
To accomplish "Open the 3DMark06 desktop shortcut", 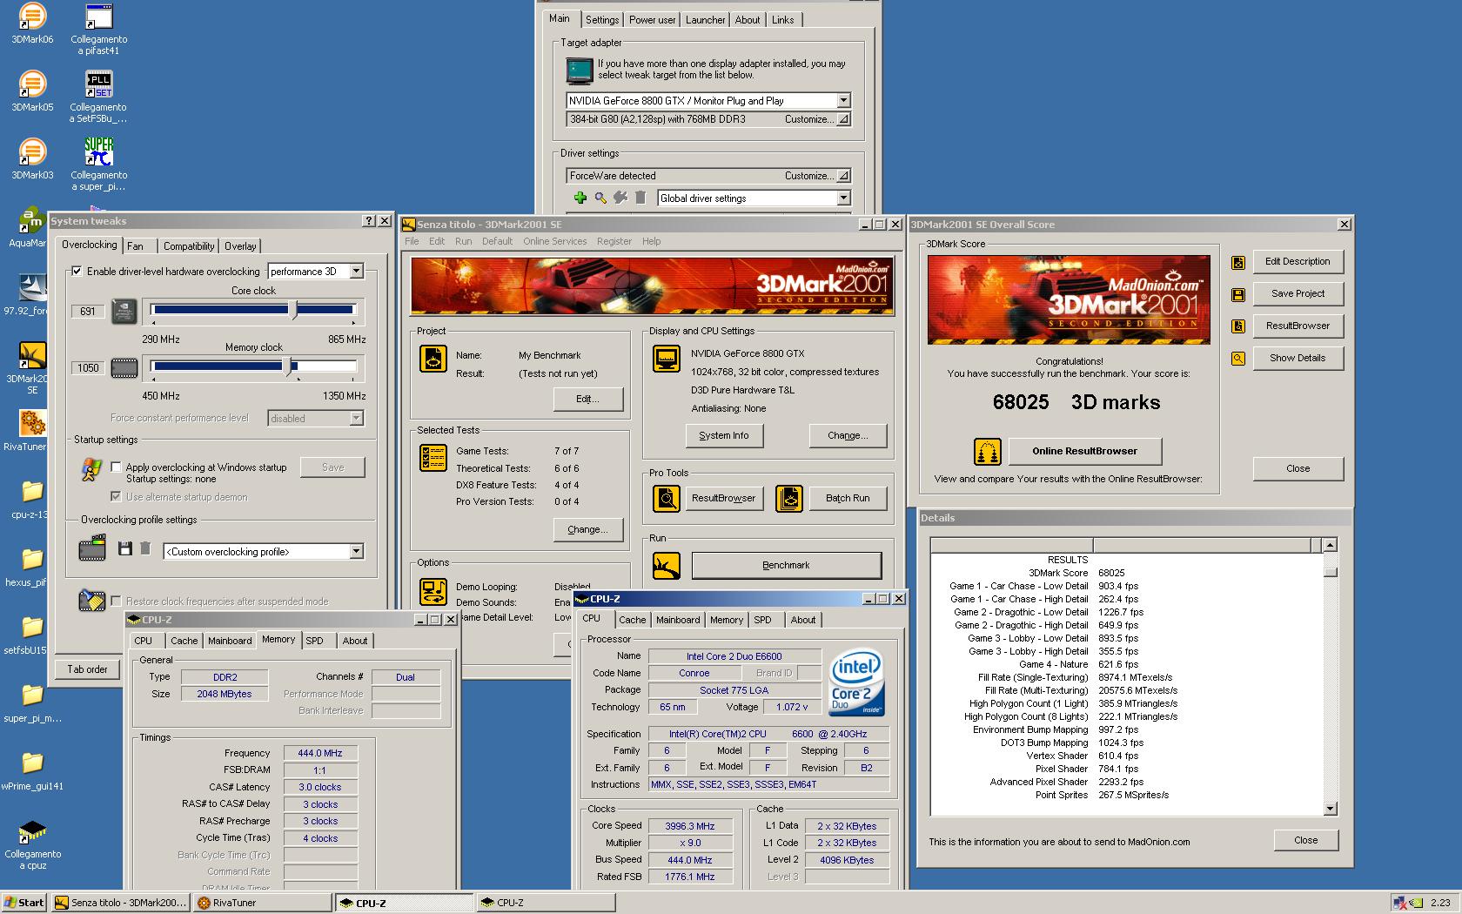I will coord(32,17).
